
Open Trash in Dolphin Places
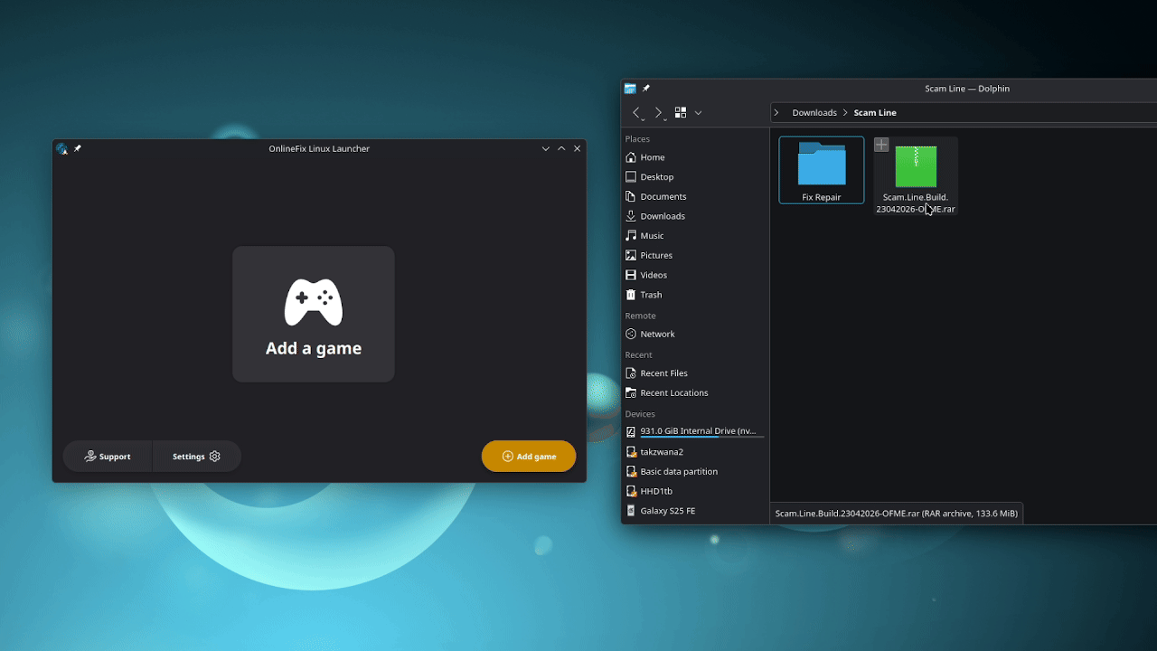(694, 295)
